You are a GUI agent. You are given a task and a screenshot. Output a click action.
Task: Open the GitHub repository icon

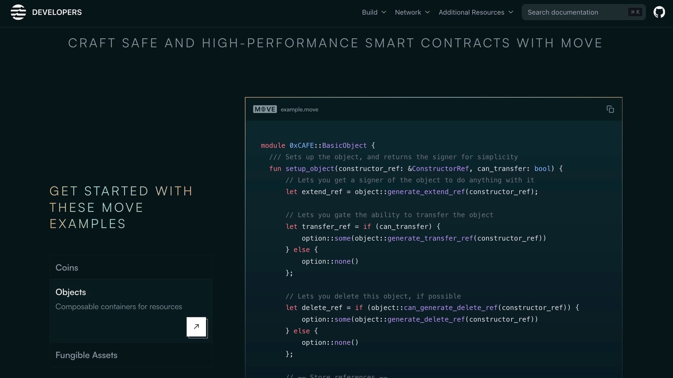(659, 12)
